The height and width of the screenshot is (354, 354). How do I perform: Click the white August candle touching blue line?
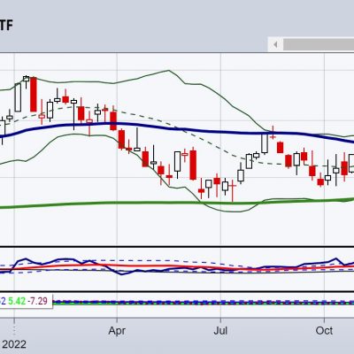click(265, 143)
